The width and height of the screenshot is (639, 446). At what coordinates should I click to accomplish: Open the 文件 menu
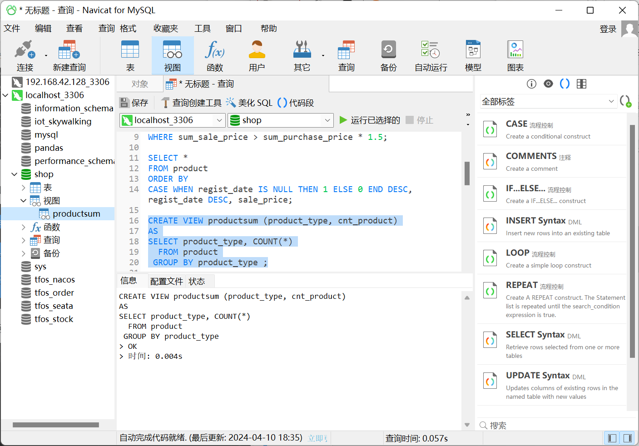[12, 28]
